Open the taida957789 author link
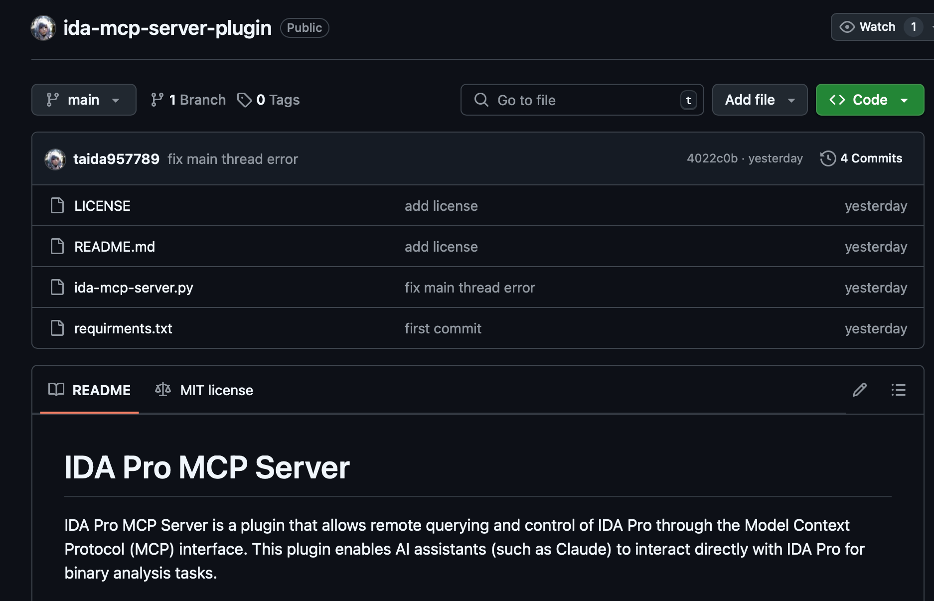 pyautogui.click(x=116, y=159)
